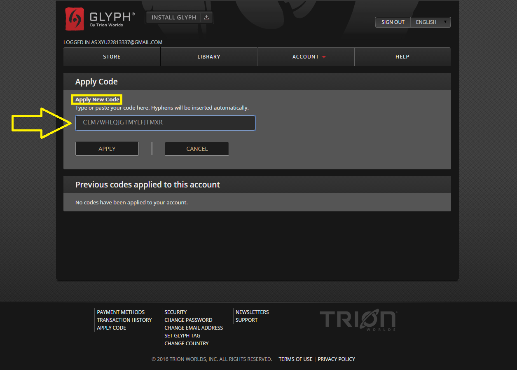The width and height of the screenshot is (517, 370).
Task: Click the 'Apply Code' panel heading
Action: (x=96, y=82)
